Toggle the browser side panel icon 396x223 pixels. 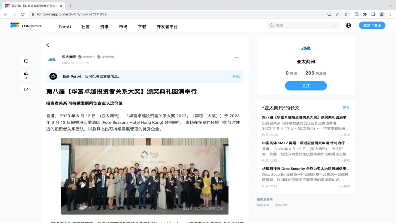(373, 14)
